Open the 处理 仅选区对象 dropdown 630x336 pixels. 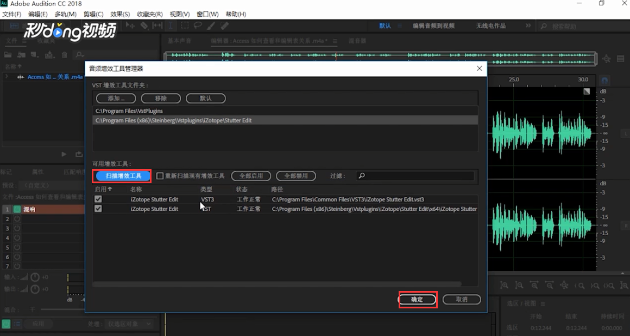130,324
